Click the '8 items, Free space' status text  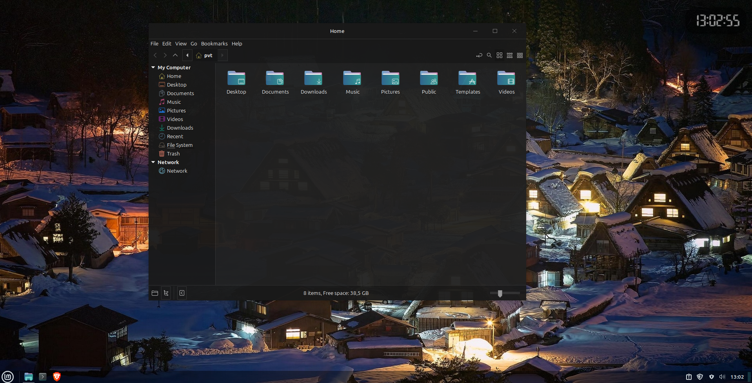coord(336,293)
